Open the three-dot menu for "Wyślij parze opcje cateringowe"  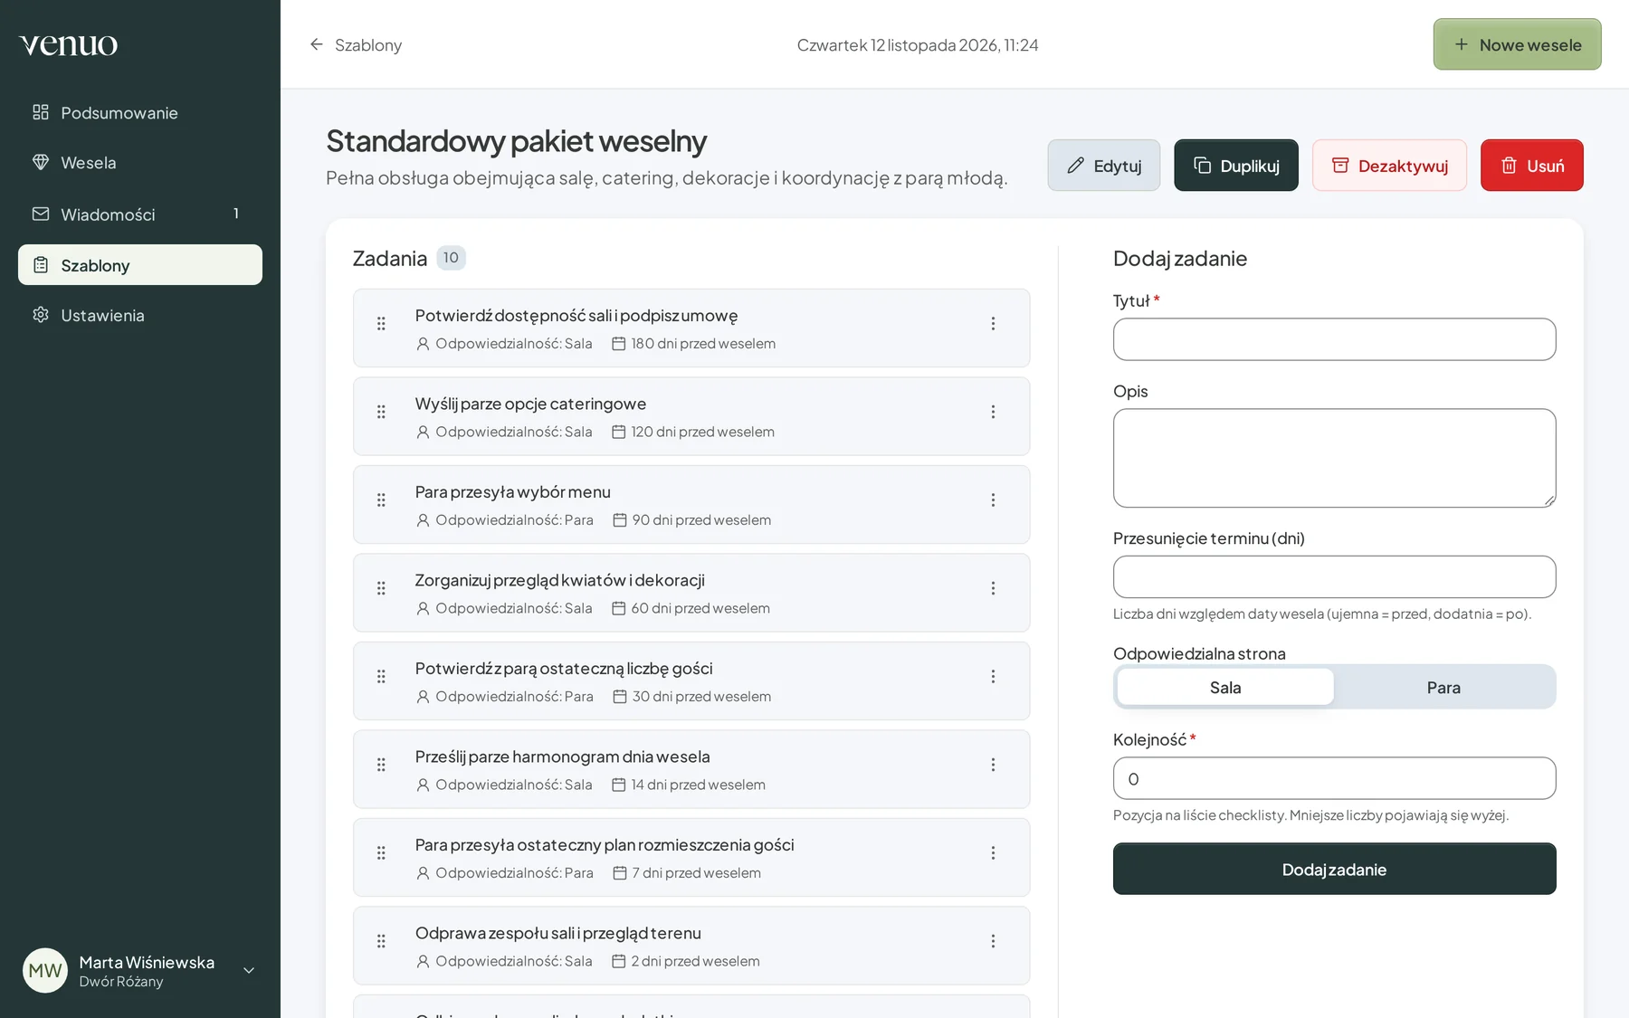[993, 412]
